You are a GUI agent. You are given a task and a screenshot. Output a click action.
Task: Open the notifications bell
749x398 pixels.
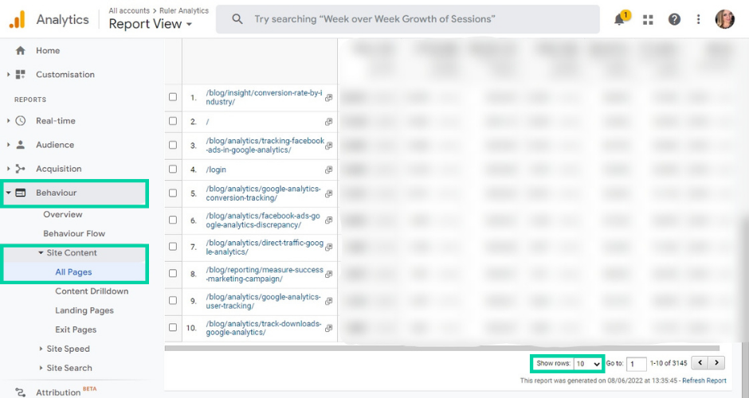pos(620,20)
